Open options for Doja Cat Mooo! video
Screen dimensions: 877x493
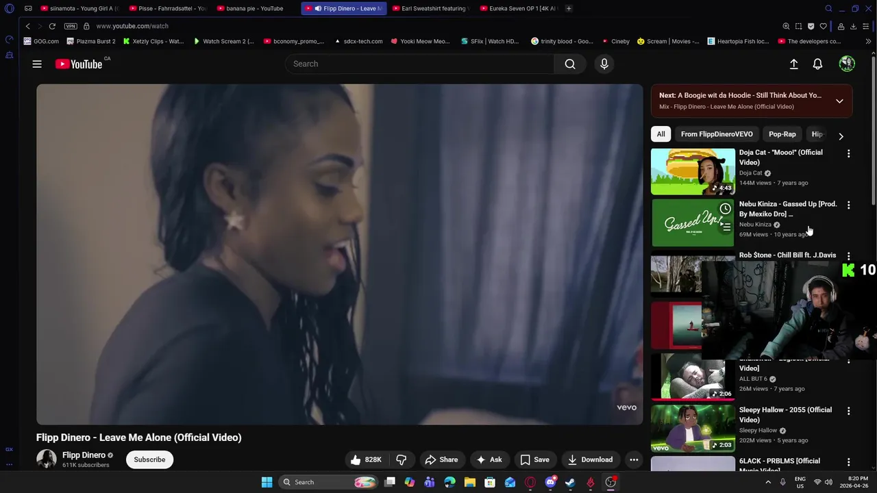coord(848,153)
